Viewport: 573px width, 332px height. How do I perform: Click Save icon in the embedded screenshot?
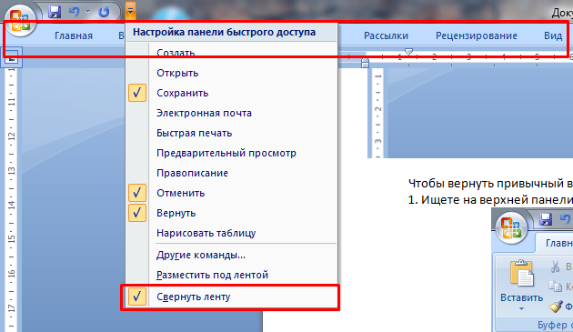pos(546,219)
